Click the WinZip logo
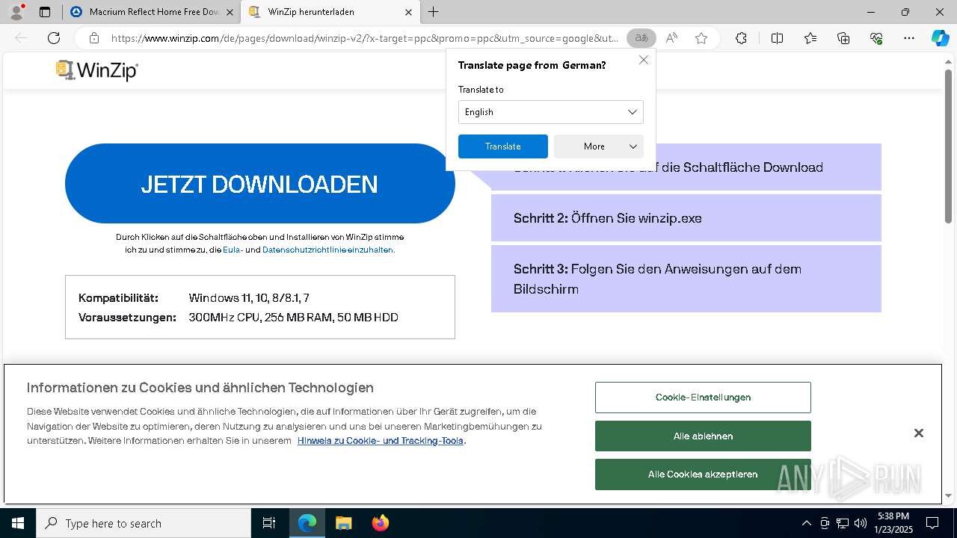This screenshot has width=957, height=538. coord(97,70)
